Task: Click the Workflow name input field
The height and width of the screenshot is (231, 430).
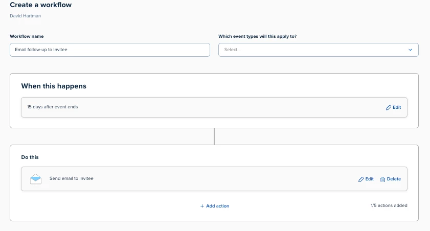Action: click(x=110, y=50)
